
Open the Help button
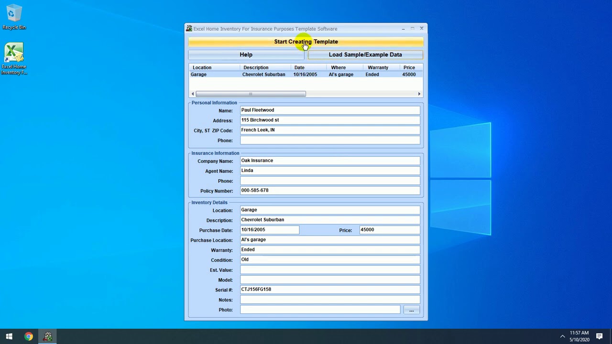click(x=246, y=54)
